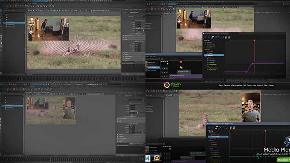Open the Pricing menu item on the website header
The image size is (290, 163).
[249, 85]
